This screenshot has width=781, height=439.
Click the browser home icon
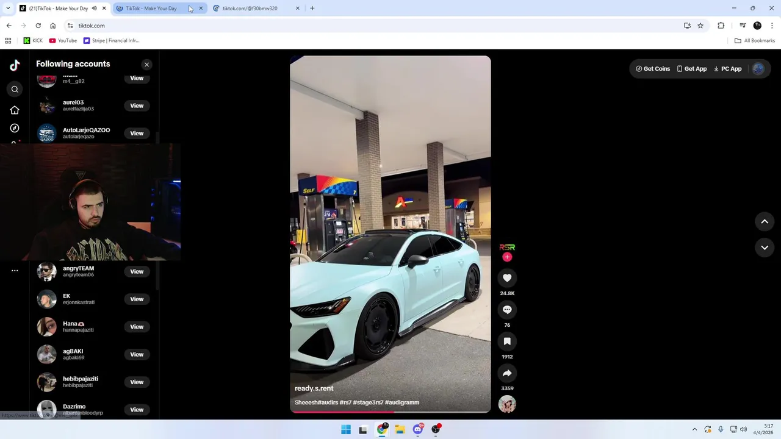[x=52, y=26]
